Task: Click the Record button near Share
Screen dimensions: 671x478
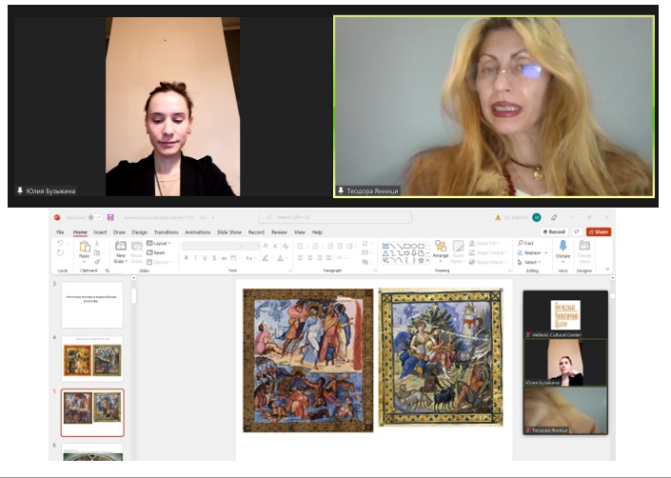Action: (554, 232)
